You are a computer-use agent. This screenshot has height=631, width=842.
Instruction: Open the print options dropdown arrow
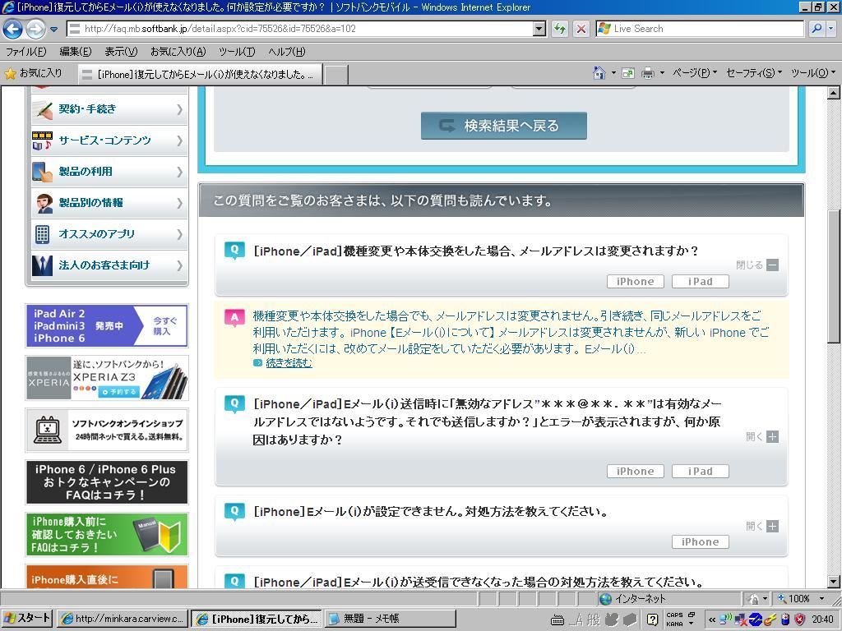[x=662, y=73]
